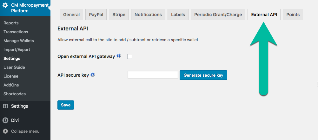Open the PayPal tab
Image resolution: width=318 pixels, height=140 pixels.
tap(96, 15)
